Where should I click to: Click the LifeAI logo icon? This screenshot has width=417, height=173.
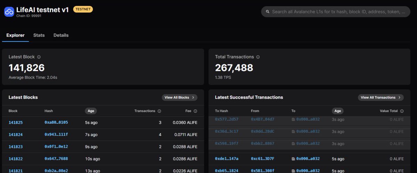tap(9, 11)
